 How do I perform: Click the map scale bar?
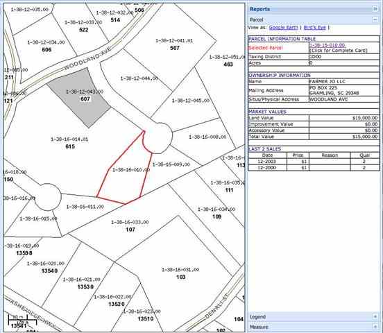click(22, 319)
